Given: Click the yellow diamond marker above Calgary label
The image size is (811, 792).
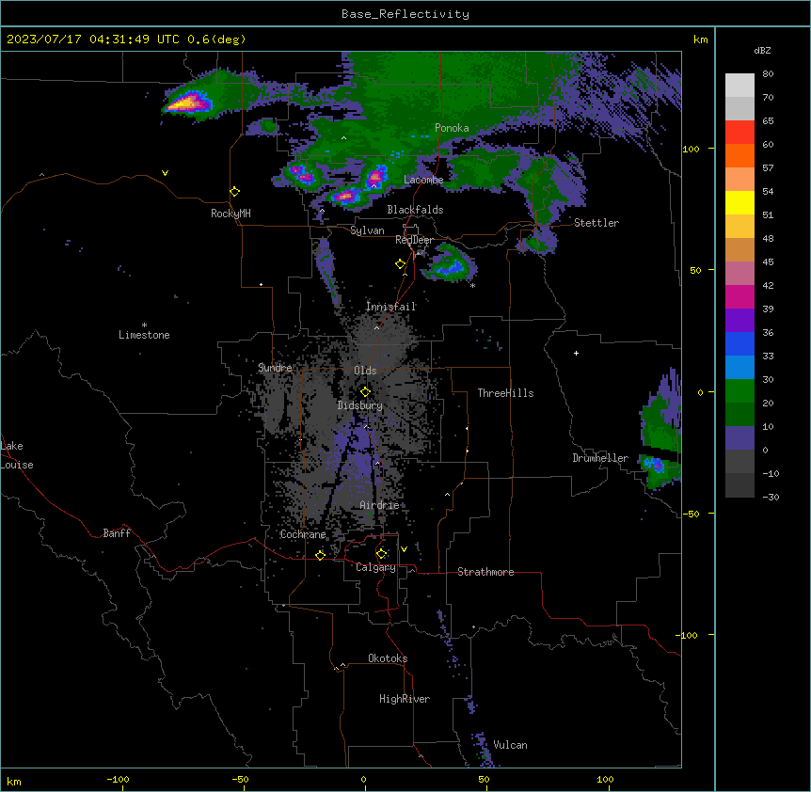Looking at the screenshot, I should (x=381, y=554).
